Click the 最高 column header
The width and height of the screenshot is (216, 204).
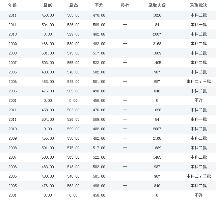[74, 6]
